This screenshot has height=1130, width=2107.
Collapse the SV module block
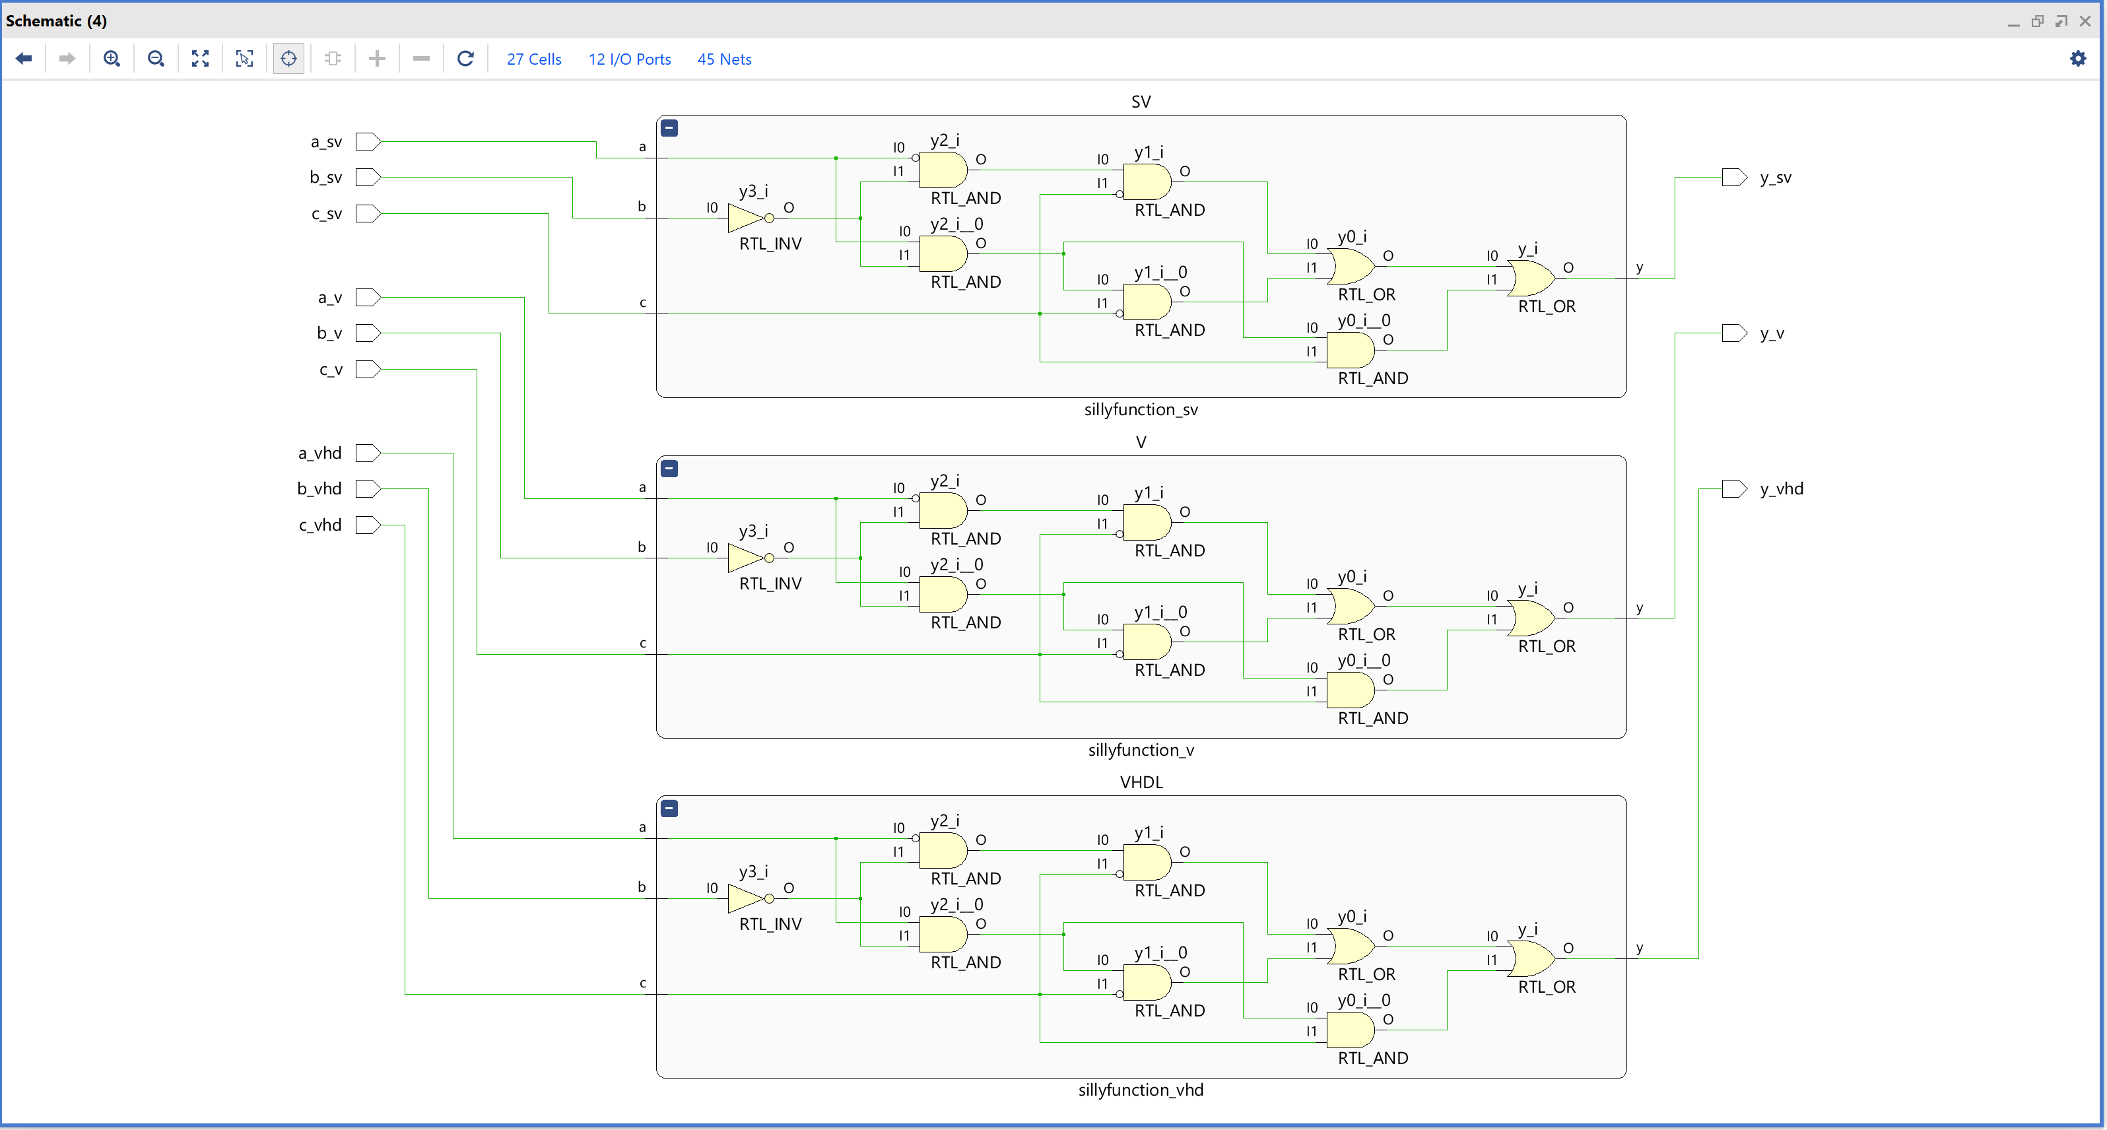[x=669, y=127]
